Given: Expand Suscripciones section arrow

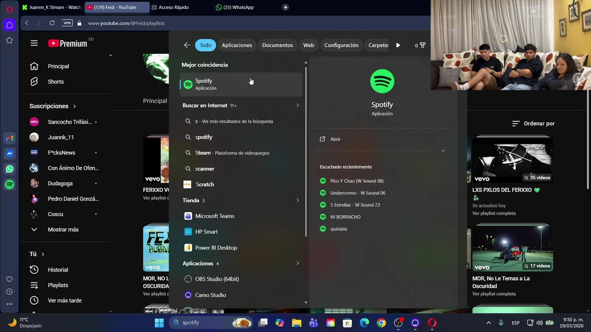Looking at the screenshot, I should 74,106.
